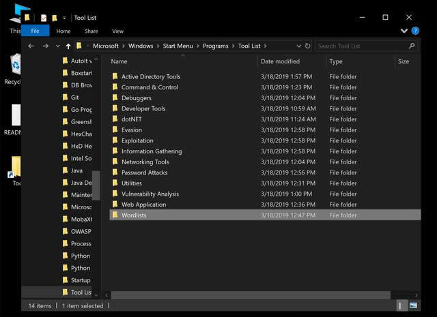Sort by Date modified column header
The width and height of the screenshot is (437, 317).
pos(280,61)
